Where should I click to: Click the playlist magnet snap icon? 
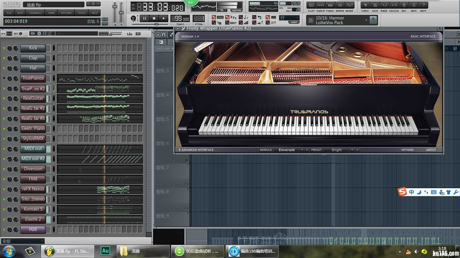(x=164, y=35)
